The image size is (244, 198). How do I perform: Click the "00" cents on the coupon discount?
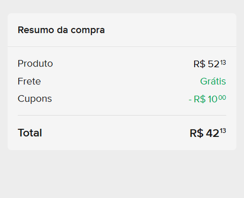coord(222,97)
